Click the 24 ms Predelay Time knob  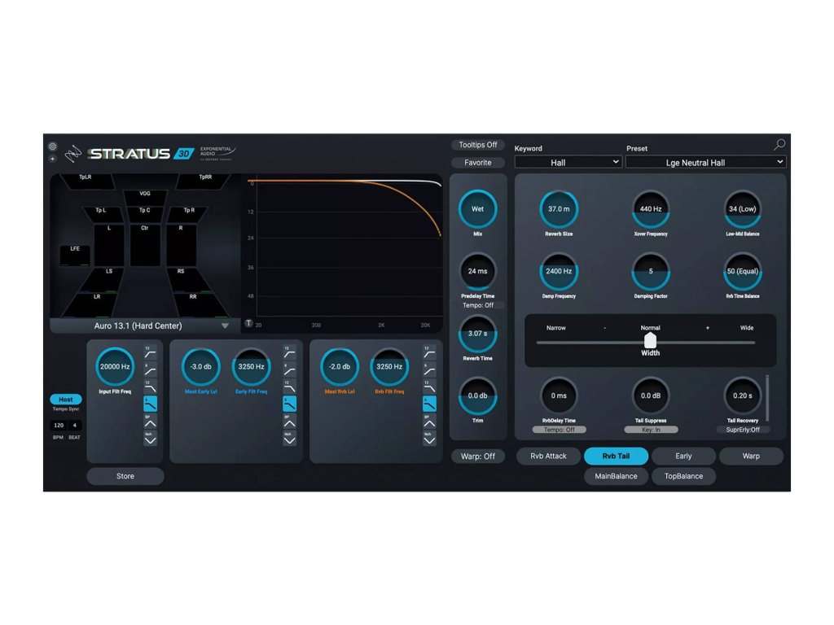(477, 271)
